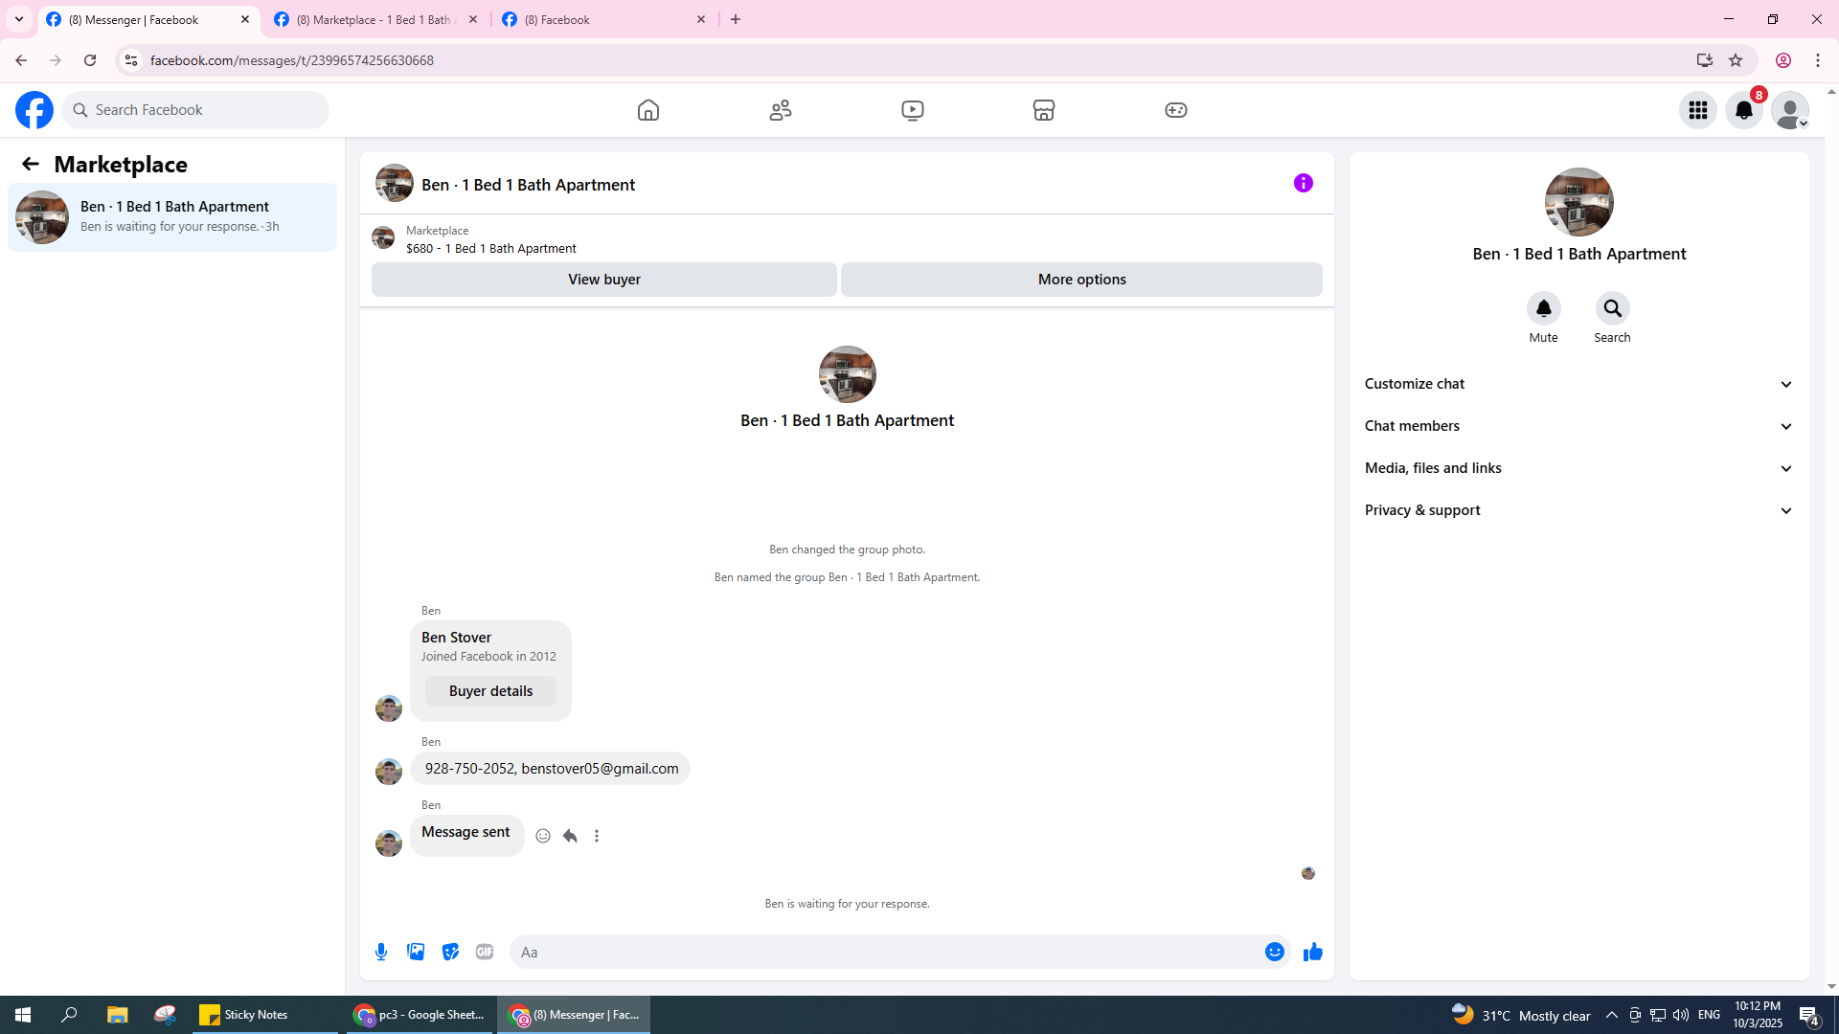Image resolution: width=1839 pixels, height=1034 pixels.
Task: Open conversation information purple icon
Action: tap(1304, 183)
